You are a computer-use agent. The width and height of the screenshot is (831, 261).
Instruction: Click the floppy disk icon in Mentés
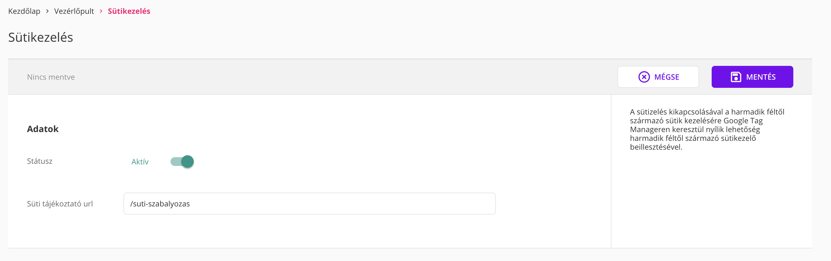point(736,77)
